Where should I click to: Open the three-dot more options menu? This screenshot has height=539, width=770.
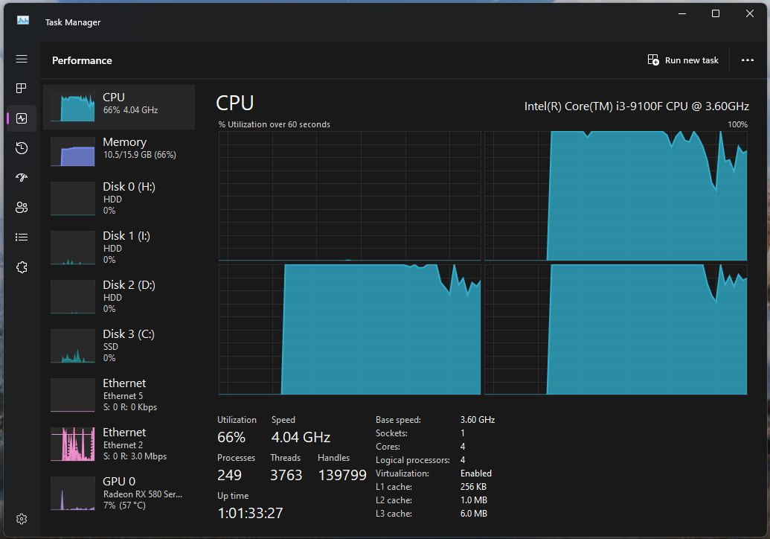tap(748, 60)
